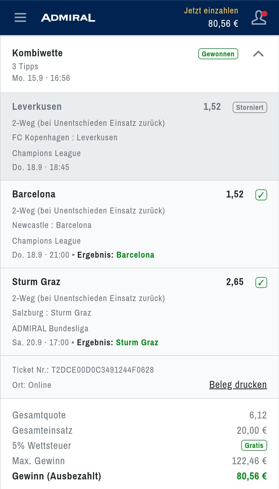Click the green checkmark beside Barcelona
The height and width of the screenshot is (489, 279).
click(x=261, y=195)
